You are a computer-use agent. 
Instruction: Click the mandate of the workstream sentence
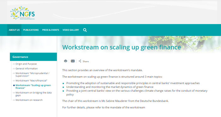(x=104, y=108)
